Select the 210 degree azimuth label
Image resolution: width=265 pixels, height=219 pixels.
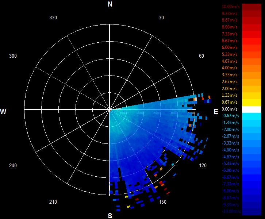point(53,202)
